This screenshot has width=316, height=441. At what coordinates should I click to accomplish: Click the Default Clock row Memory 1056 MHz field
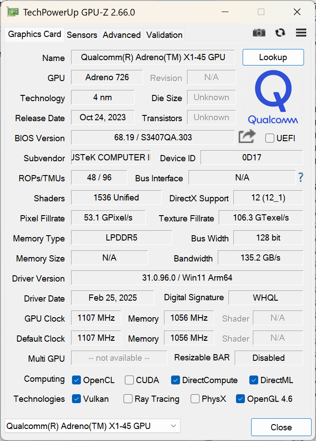point(189,338)
